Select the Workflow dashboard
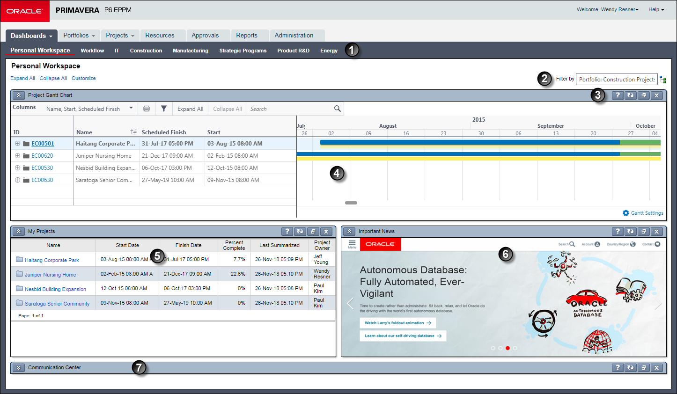This screenshot has width=677, height=394. pos(92,51)
